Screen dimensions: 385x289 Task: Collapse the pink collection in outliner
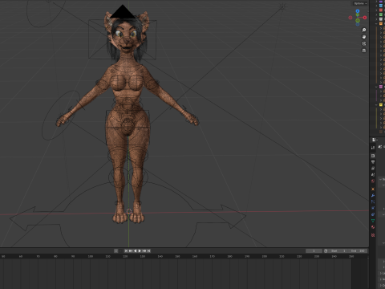[x=376, y=87]
